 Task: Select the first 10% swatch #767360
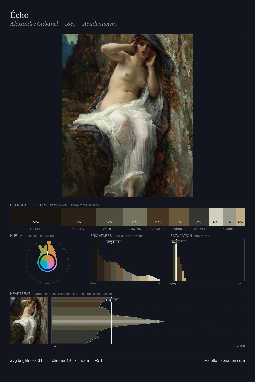coord(135,217)
